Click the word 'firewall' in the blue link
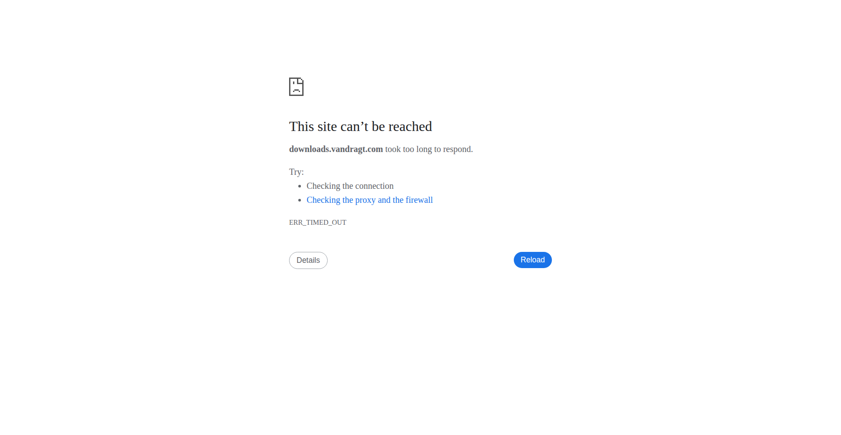This screenshot has height=435, width=841. click(x=419, y=200)
